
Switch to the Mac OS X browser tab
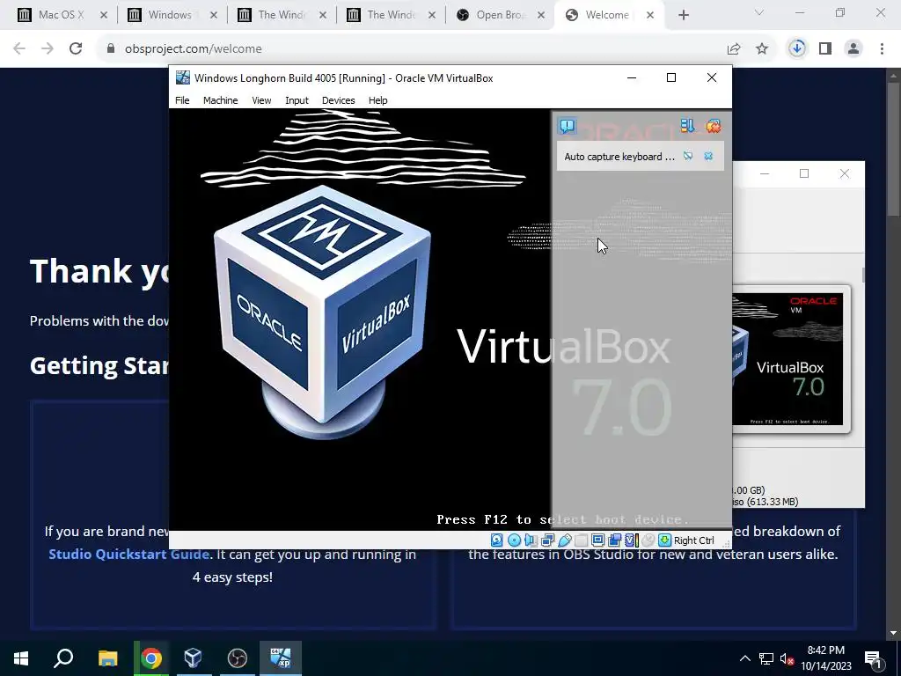point(61,15)
